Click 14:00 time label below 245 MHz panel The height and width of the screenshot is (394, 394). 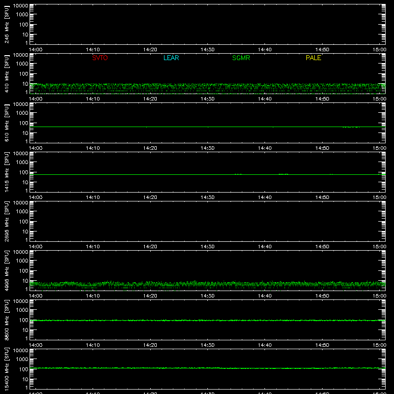[35, 50]
